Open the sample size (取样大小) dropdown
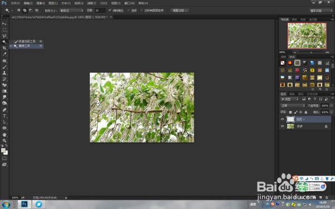This screenshot has height=209, width=335. [x=71, y=11]
